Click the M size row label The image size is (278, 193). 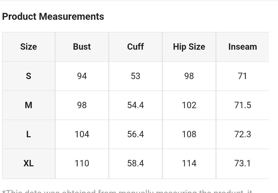coord(28,105)
